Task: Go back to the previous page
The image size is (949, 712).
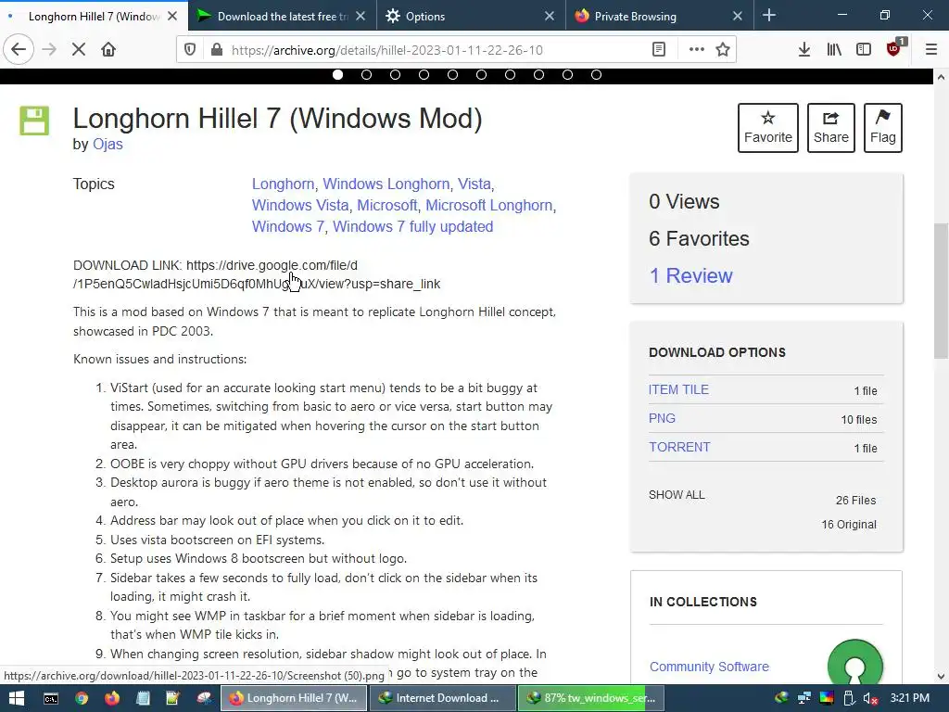Action: (x=19, y=50)
